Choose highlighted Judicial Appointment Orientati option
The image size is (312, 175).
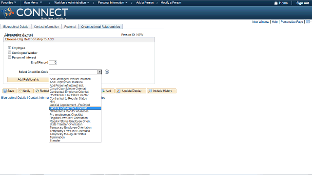tap(75, 108)
